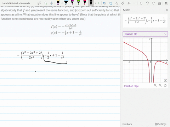Zoom in on the graph
This screenshot has height=127, width=170.
click(155, 86)
